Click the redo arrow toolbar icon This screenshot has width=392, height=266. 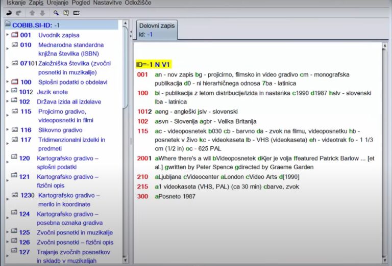pyautogui.click(x=19, y=13)
